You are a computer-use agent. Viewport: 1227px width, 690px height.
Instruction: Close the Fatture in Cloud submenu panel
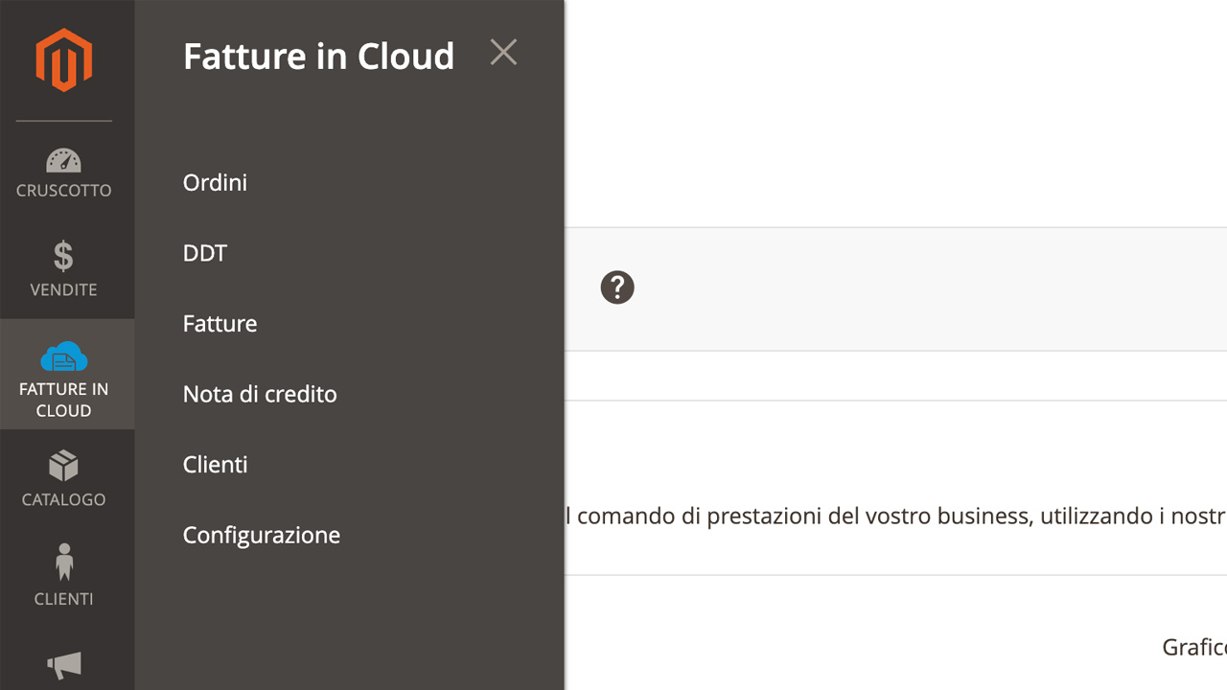[503, 52]
